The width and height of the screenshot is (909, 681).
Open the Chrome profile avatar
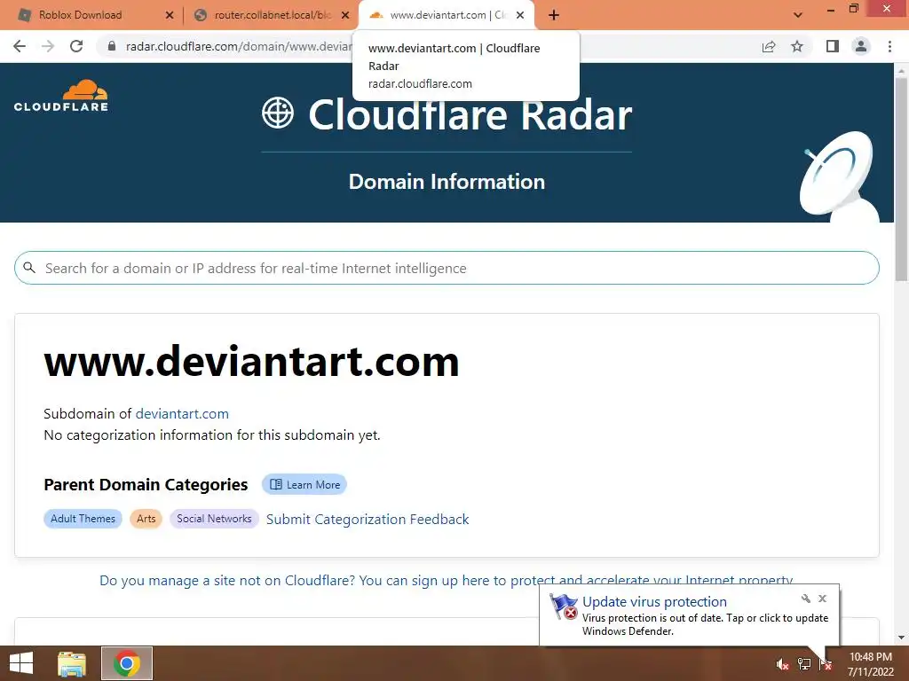coord(861,46)
